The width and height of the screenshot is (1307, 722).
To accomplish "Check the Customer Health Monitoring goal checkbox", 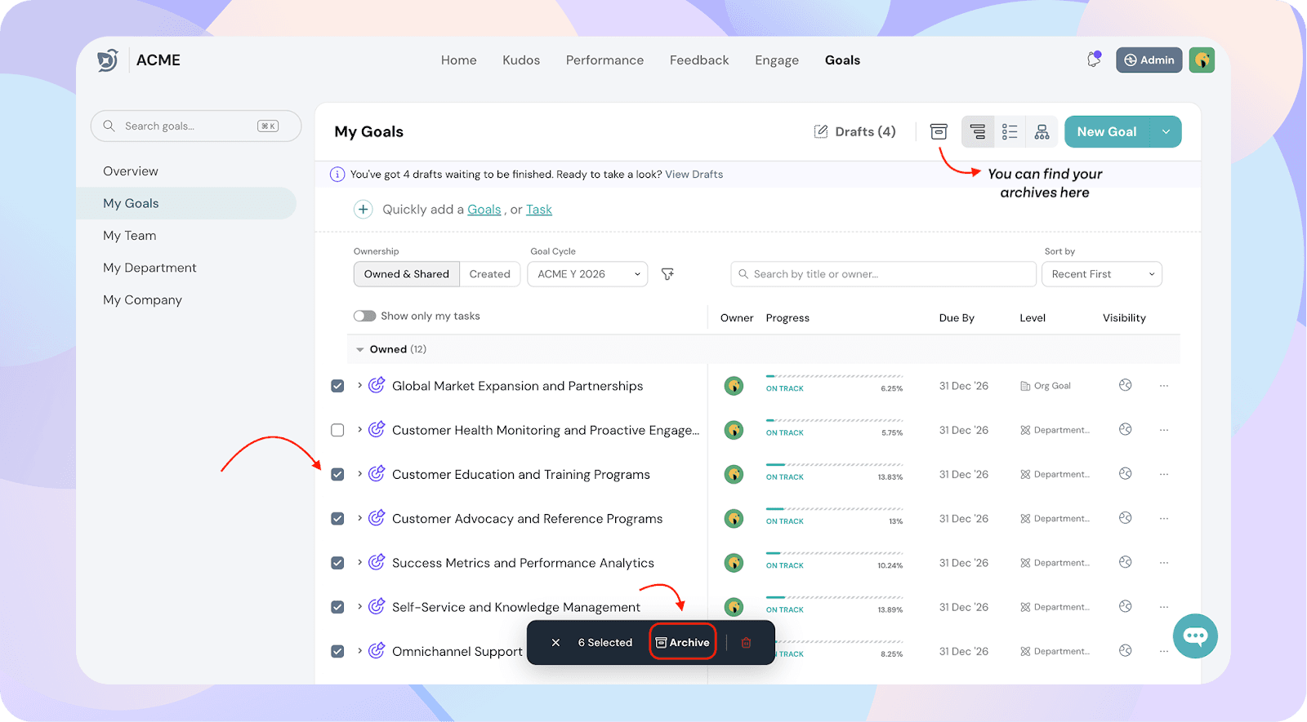I will (x=337, y=430).
